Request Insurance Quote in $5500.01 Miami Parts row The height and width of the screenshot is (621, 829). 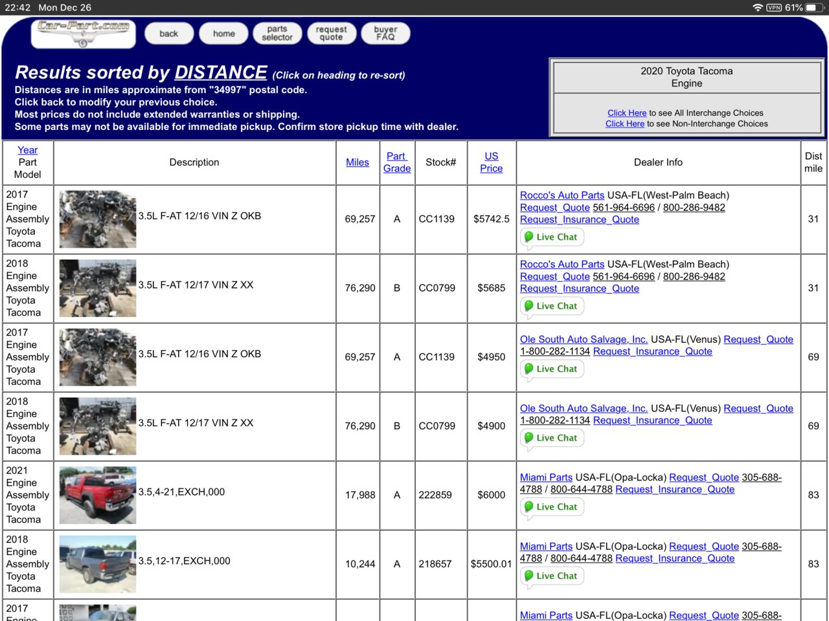(675, 559)
